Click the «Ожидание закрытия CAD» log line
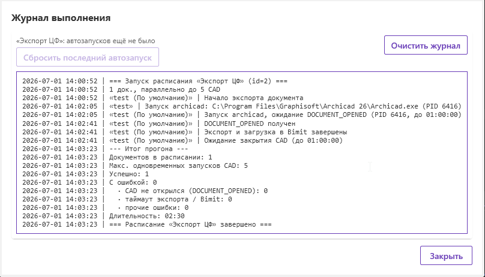The width and height of the screenshot is (485, 277). coord(182,140)
